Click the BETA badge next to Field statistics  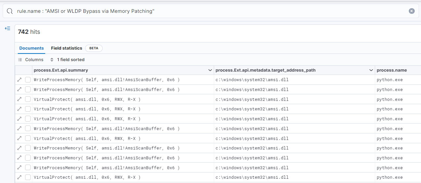point(94,48)
